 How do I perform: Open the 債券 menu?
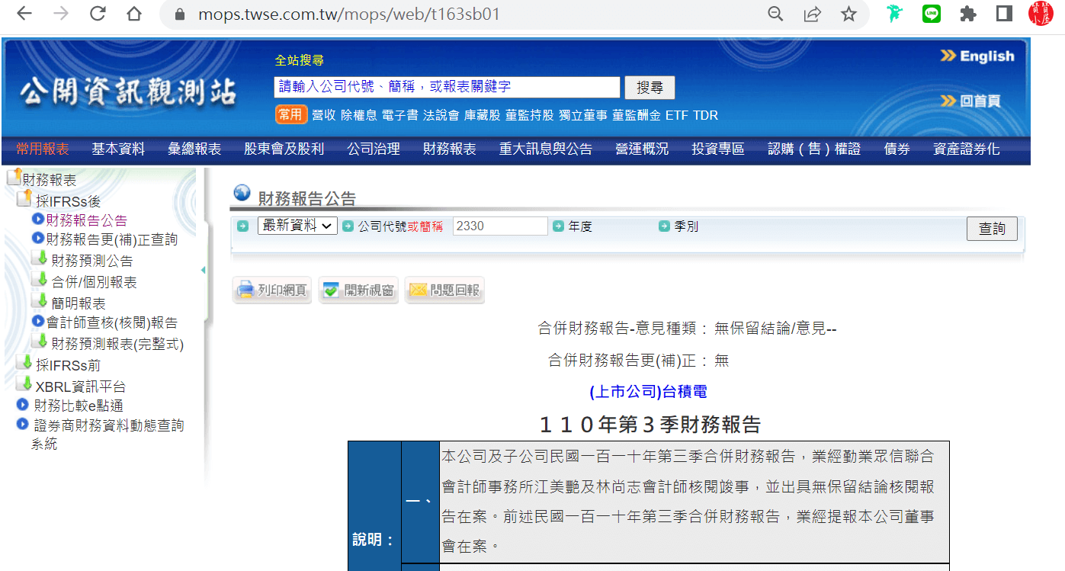(x=897, y=149)
